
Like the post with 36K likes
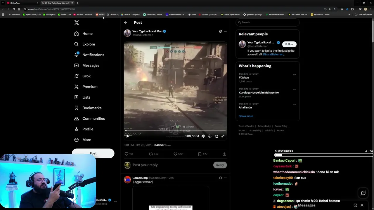coord(178,154)
